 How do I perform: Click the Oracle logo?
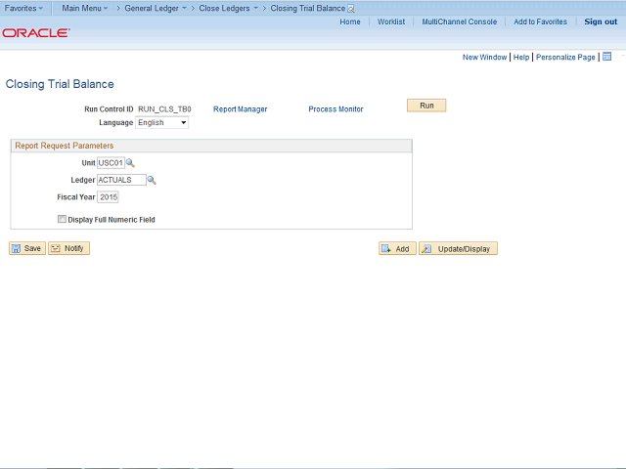36,32
